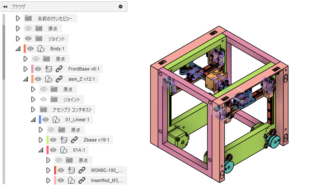Click pink color bar beside FrontBase v6:1
Screen dimensions: 318x193
pos(32,69)
